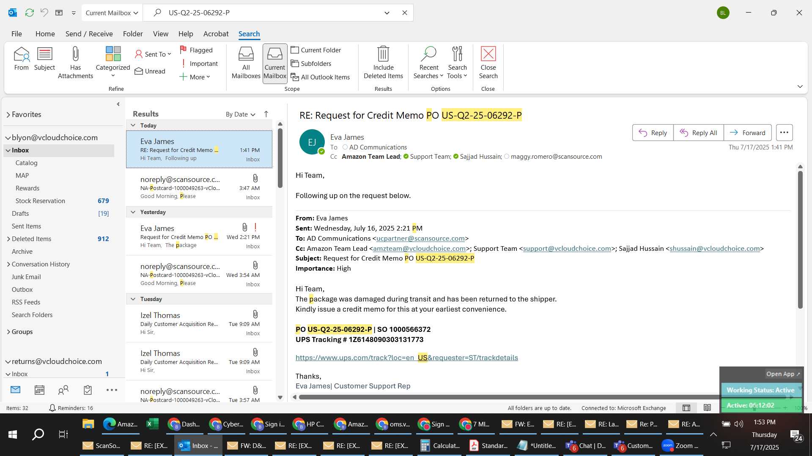The image size is (812, 456).
Task: Open the Acrobat tab
Action: tap(216, 34)
